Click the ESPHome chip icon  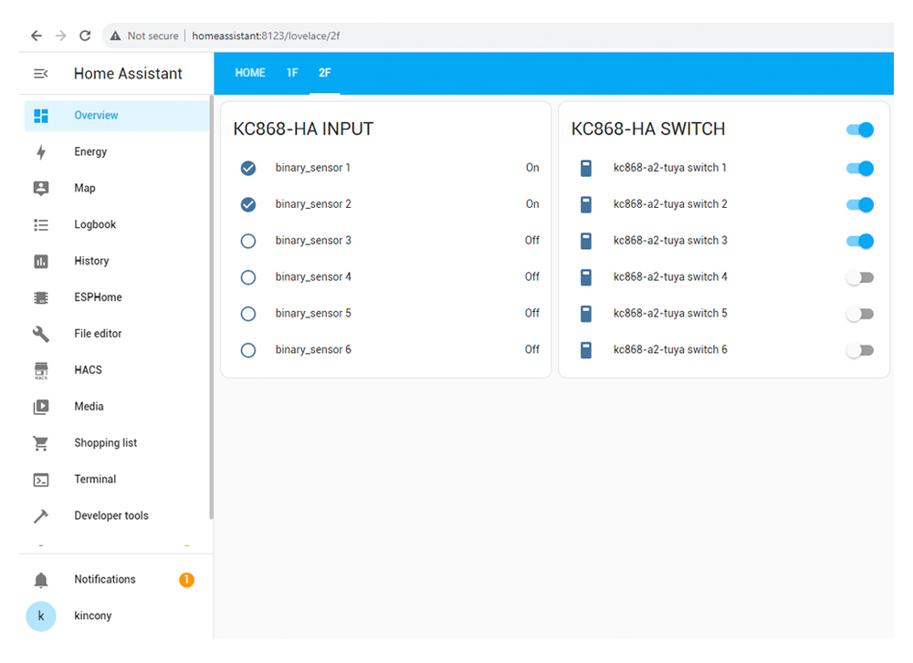click(x=41, y=298)
